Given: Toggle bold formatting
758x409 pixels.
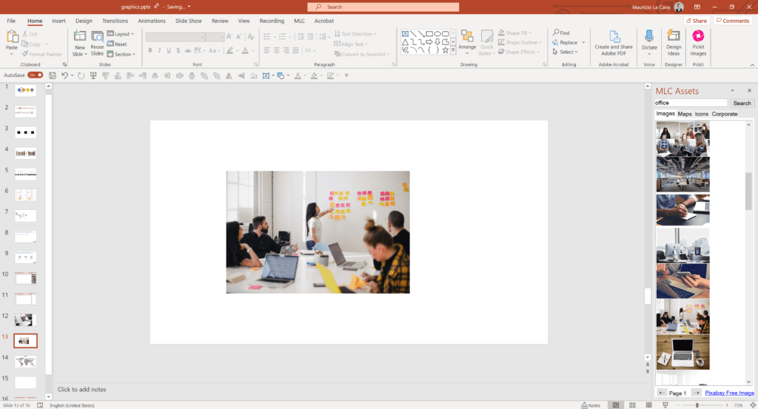Looking at the screenshot, I should point(150,50).
